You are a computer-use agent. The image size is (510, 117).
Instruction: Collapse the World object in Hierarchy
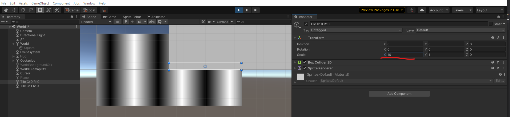[13, 44]
